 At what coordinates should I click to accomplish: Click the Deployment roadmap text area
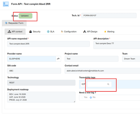(41, 97)
